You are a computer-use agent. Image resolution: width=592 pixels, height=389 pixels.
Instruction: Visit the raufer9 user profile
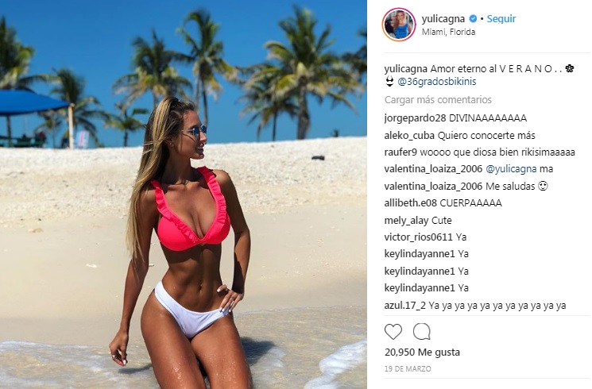point(400,152)
